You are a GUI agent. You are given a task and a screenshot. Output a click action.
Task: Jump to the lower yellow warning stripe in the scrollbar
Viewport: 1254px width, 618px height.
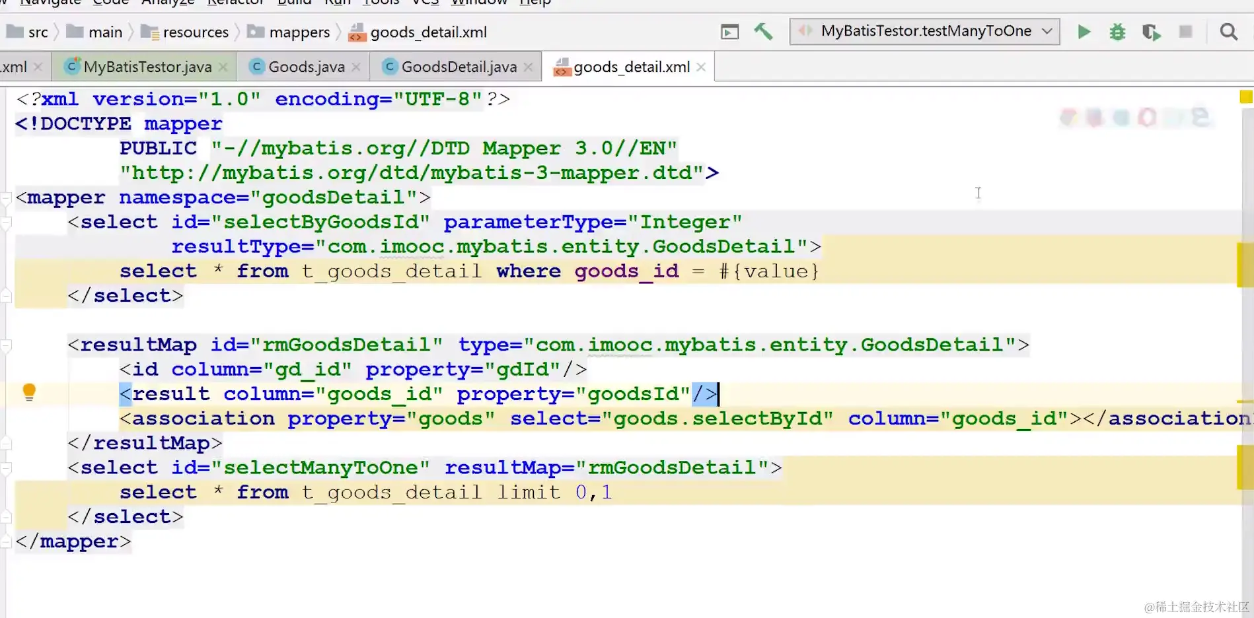coord(1245,467)
